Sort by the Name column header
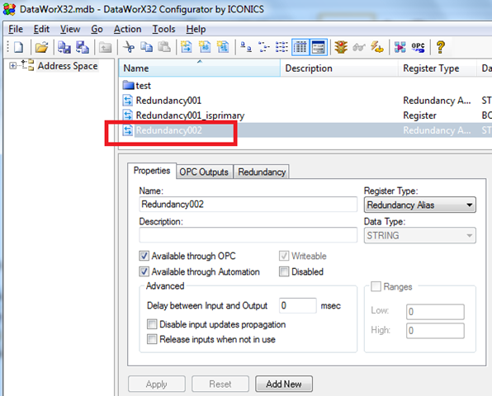 tap(200, 68)
